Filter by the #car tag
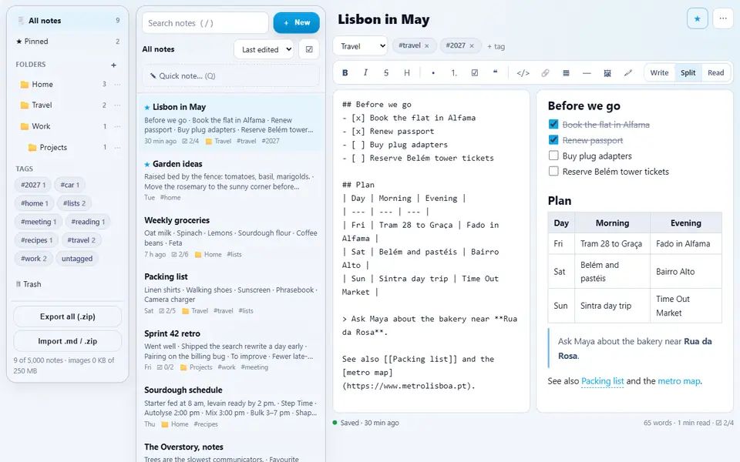740x462 pixels. coord(70,185)
